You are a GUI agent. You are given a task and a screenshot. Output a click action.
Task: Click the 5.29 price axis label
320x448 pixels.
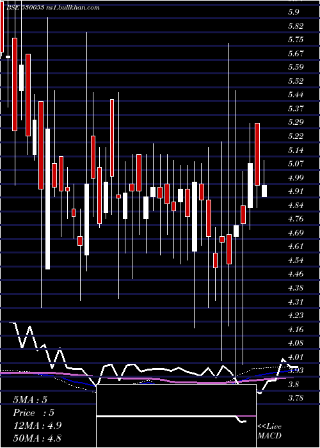click(296, 122)
